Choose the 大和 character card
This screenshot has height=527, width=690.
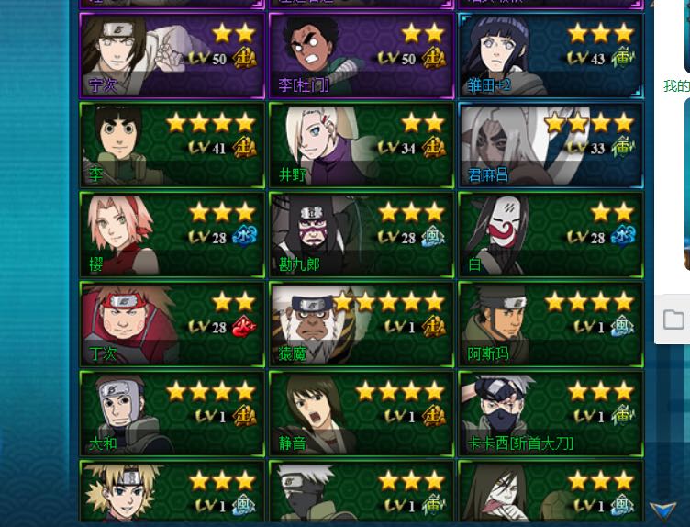[x=172, y=414]
